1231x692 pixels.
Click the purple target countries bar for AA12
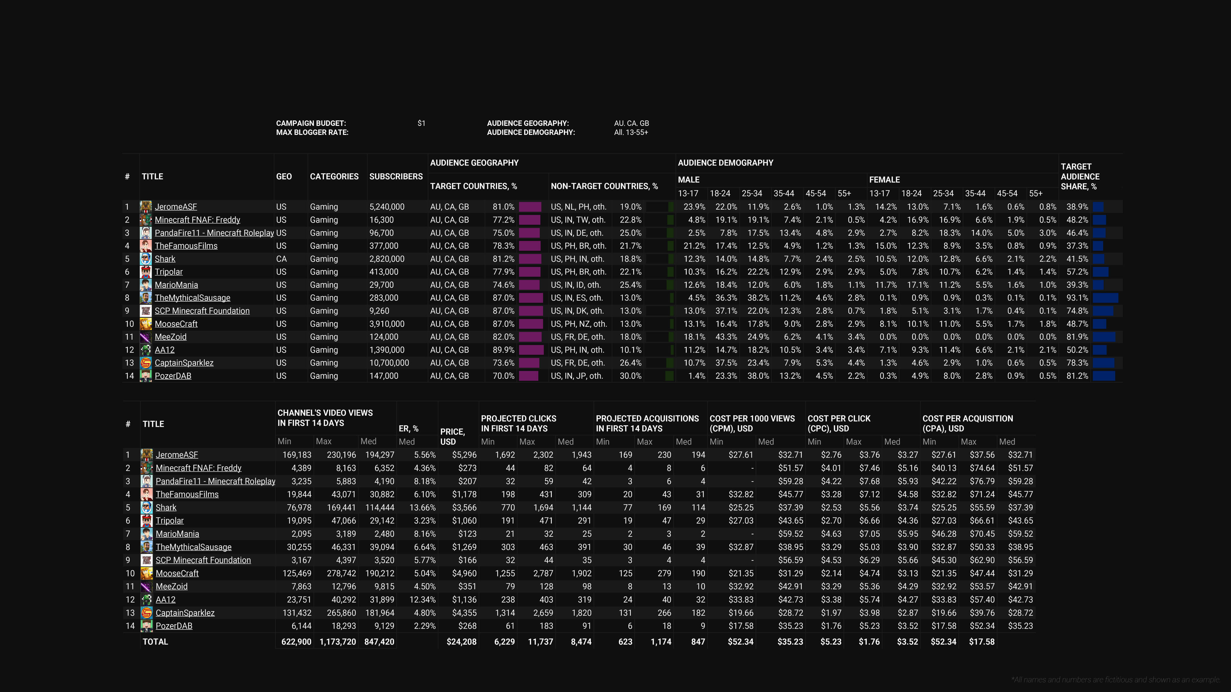click(x=531, y=350)
